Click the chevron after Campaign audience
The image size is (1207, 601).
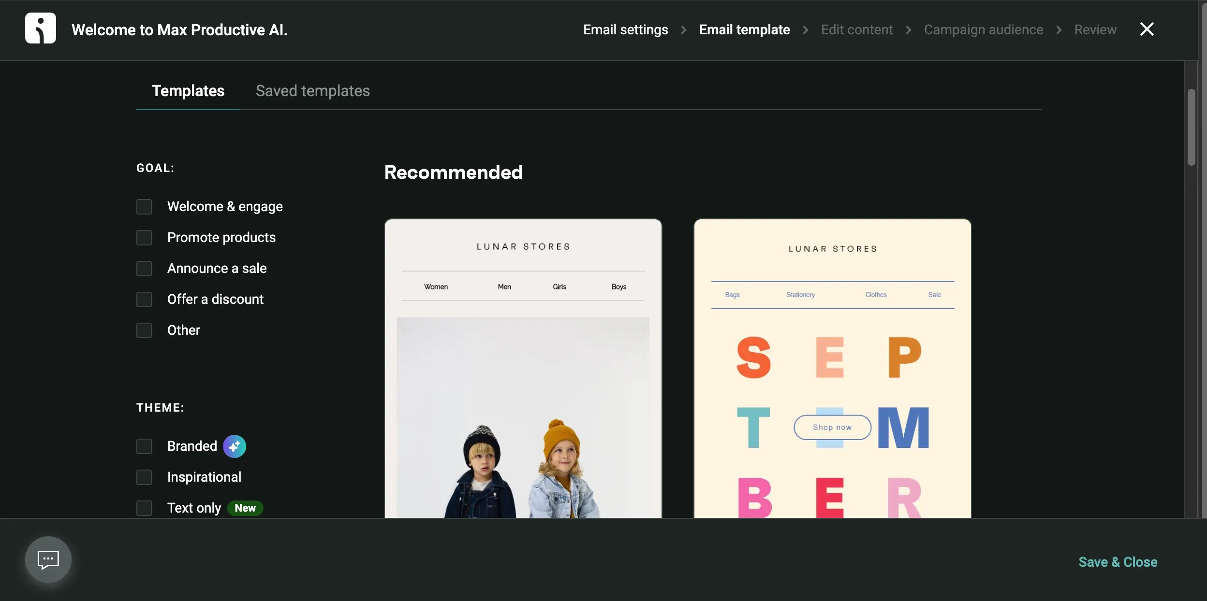(x=1059, y=30)
